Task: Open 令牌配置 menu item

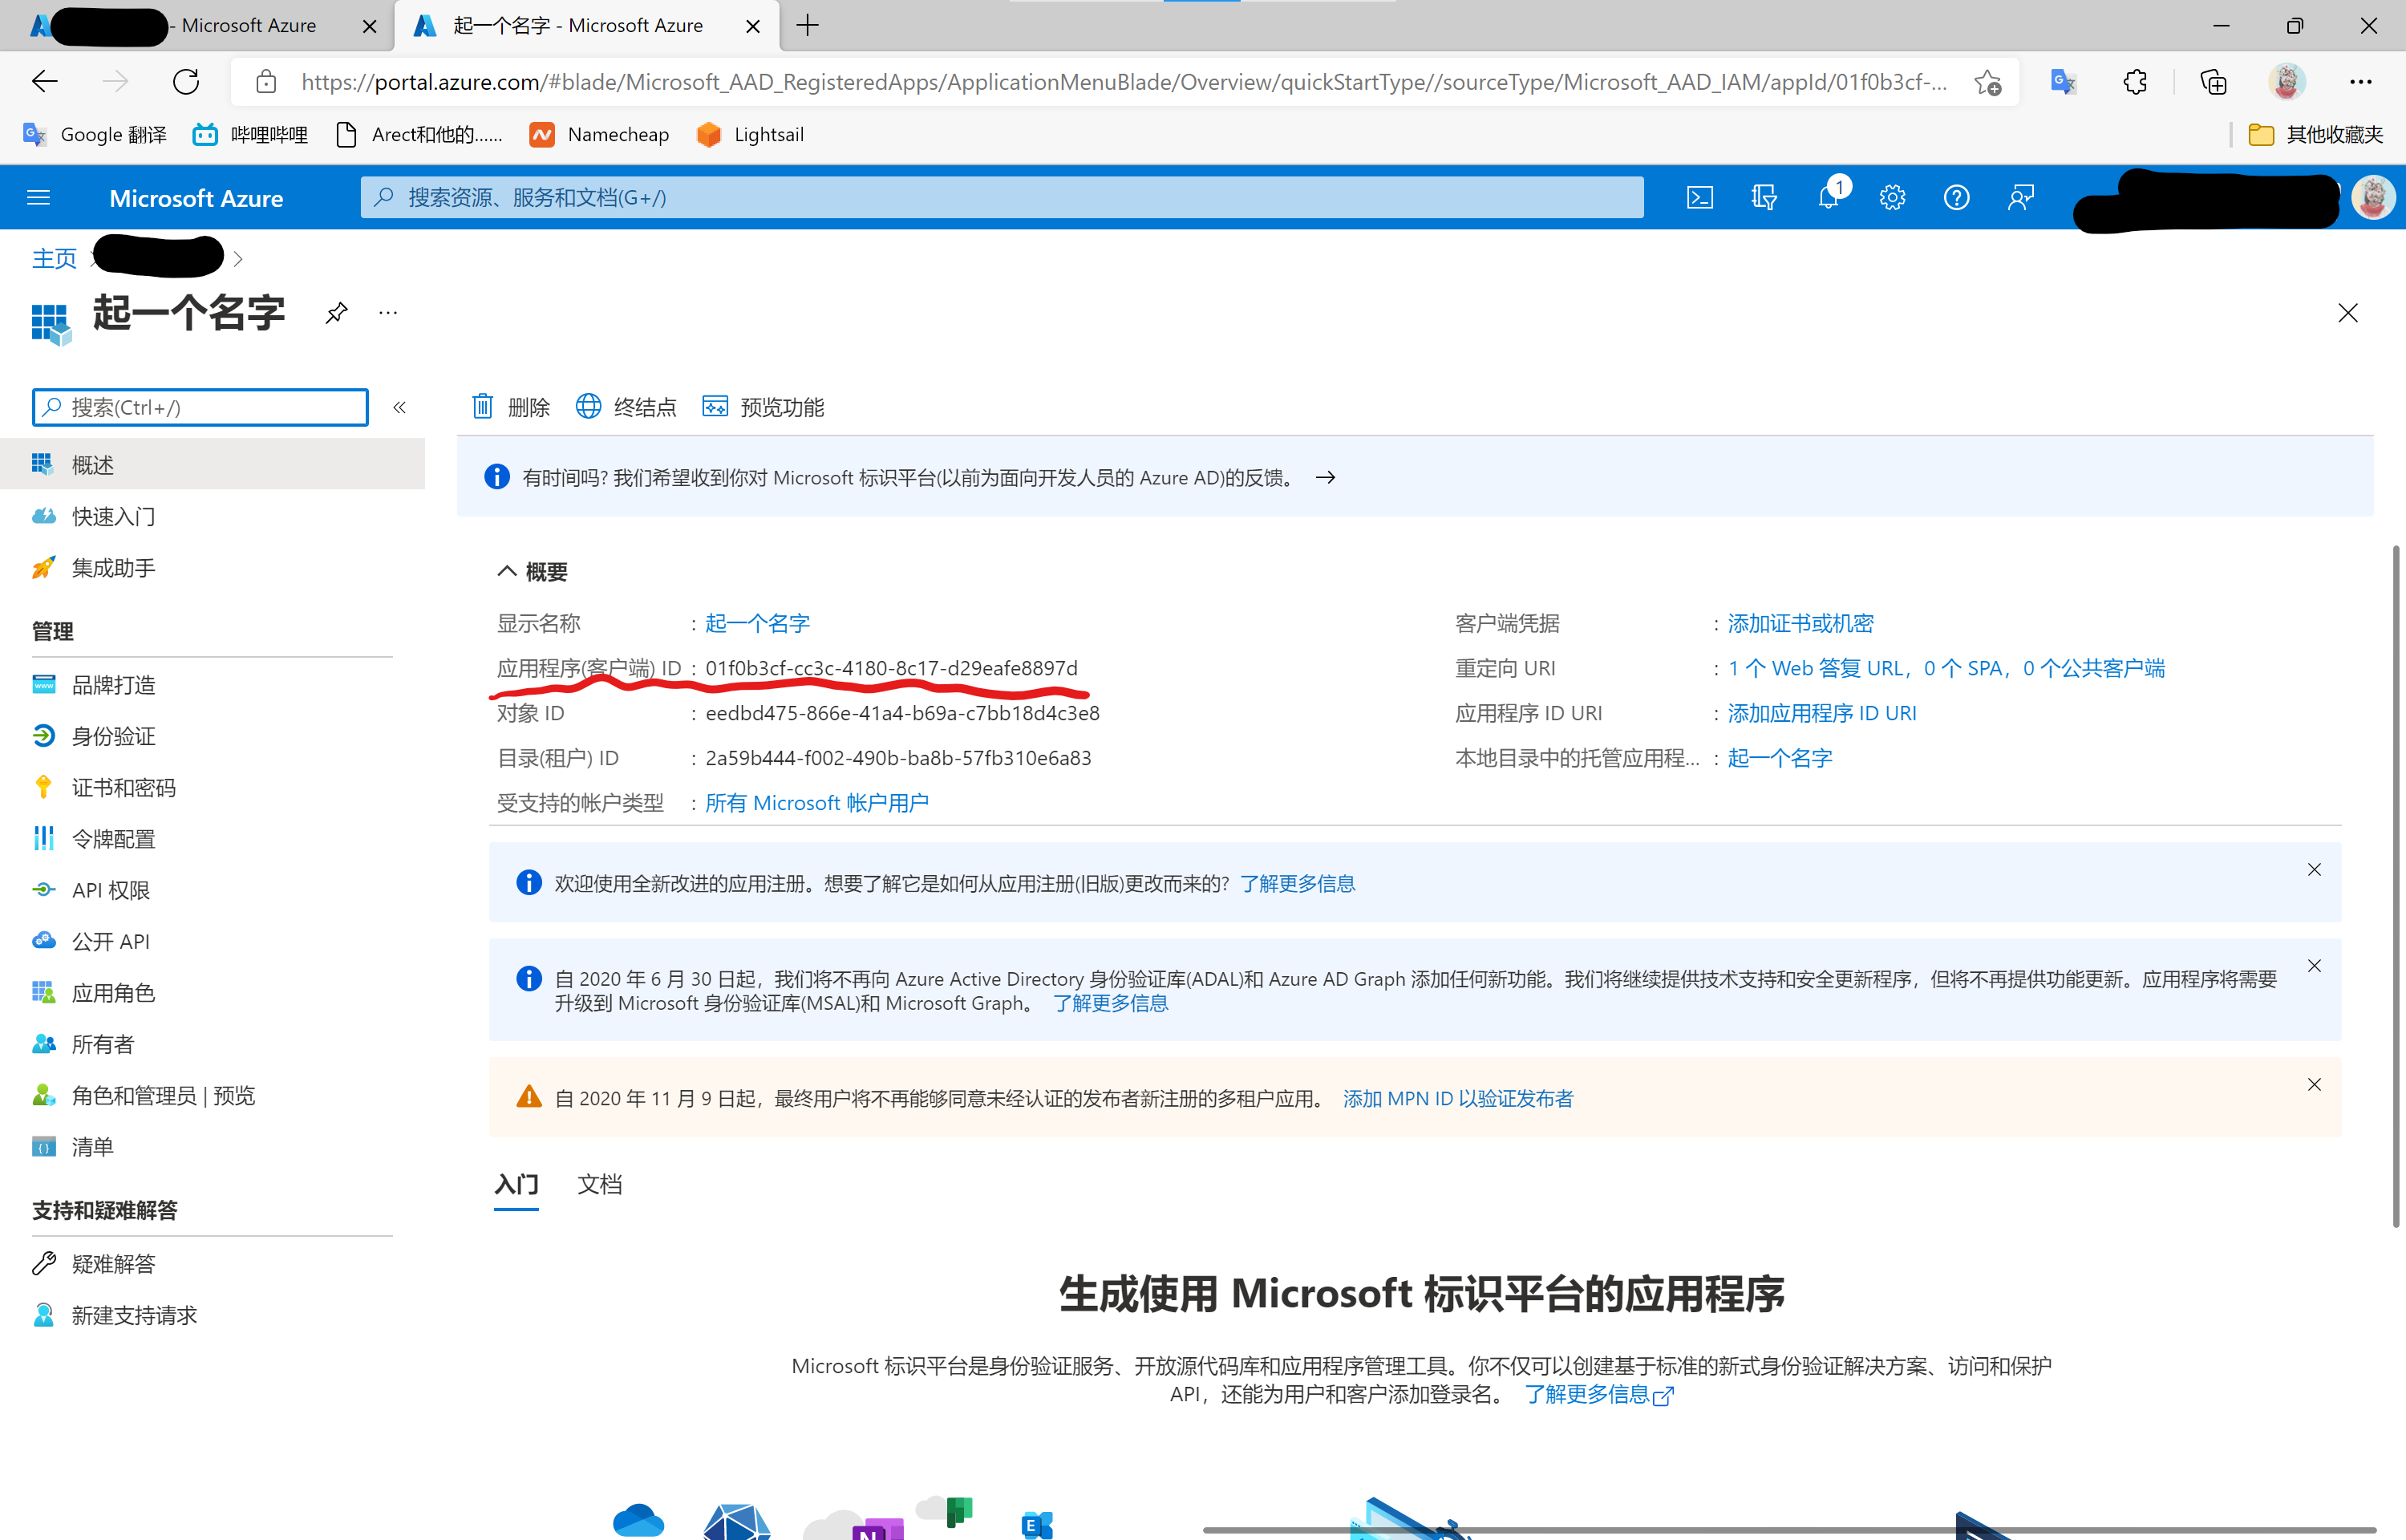Action: [x=212, y=838]
